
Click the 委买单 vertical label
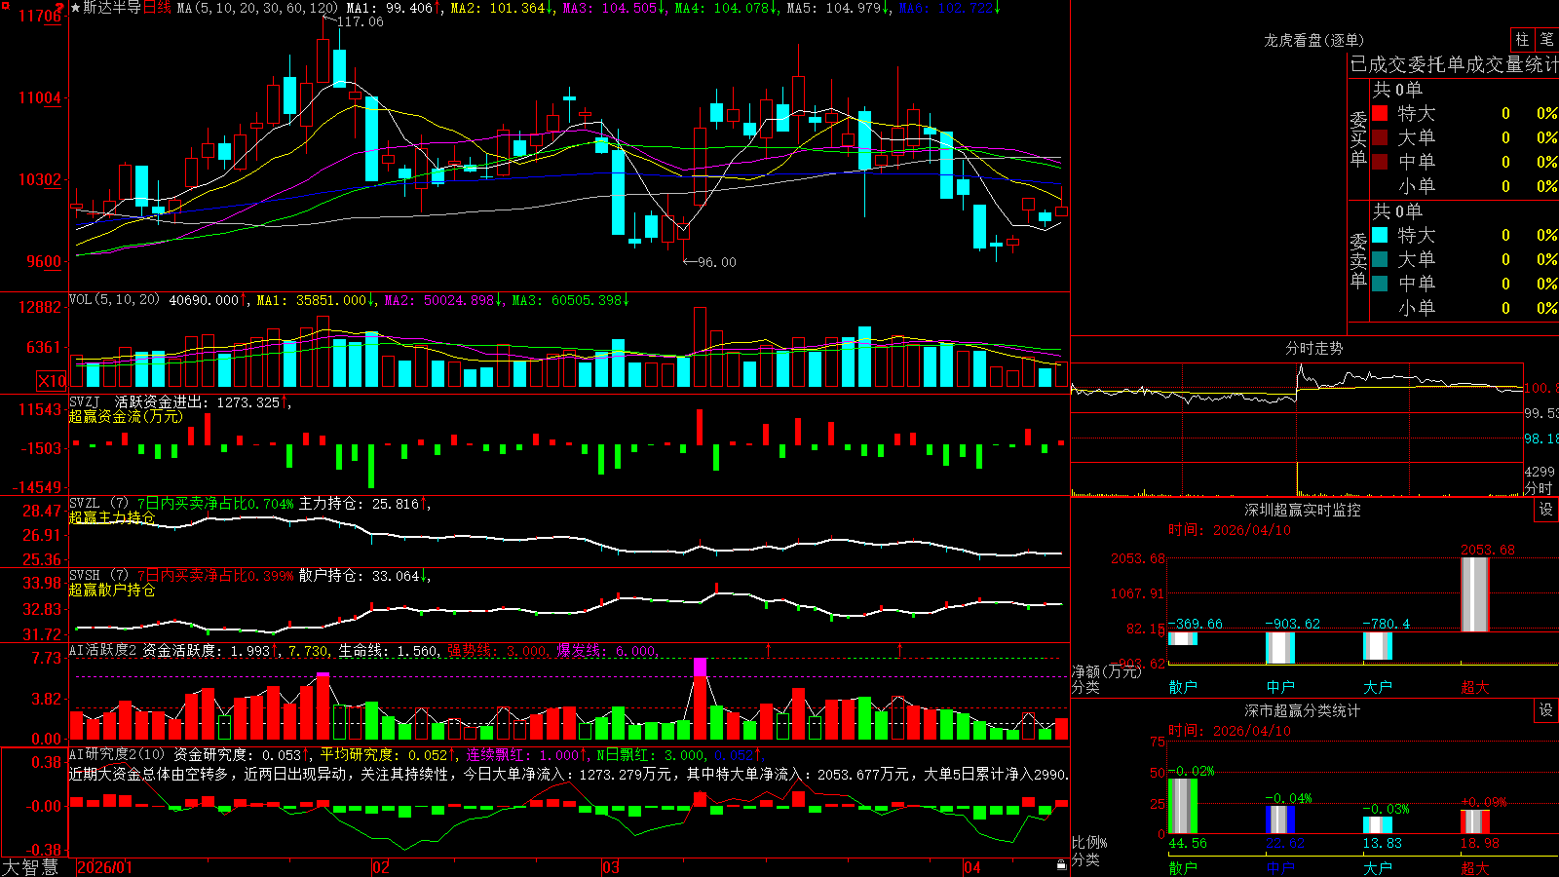coord(1358,138)
